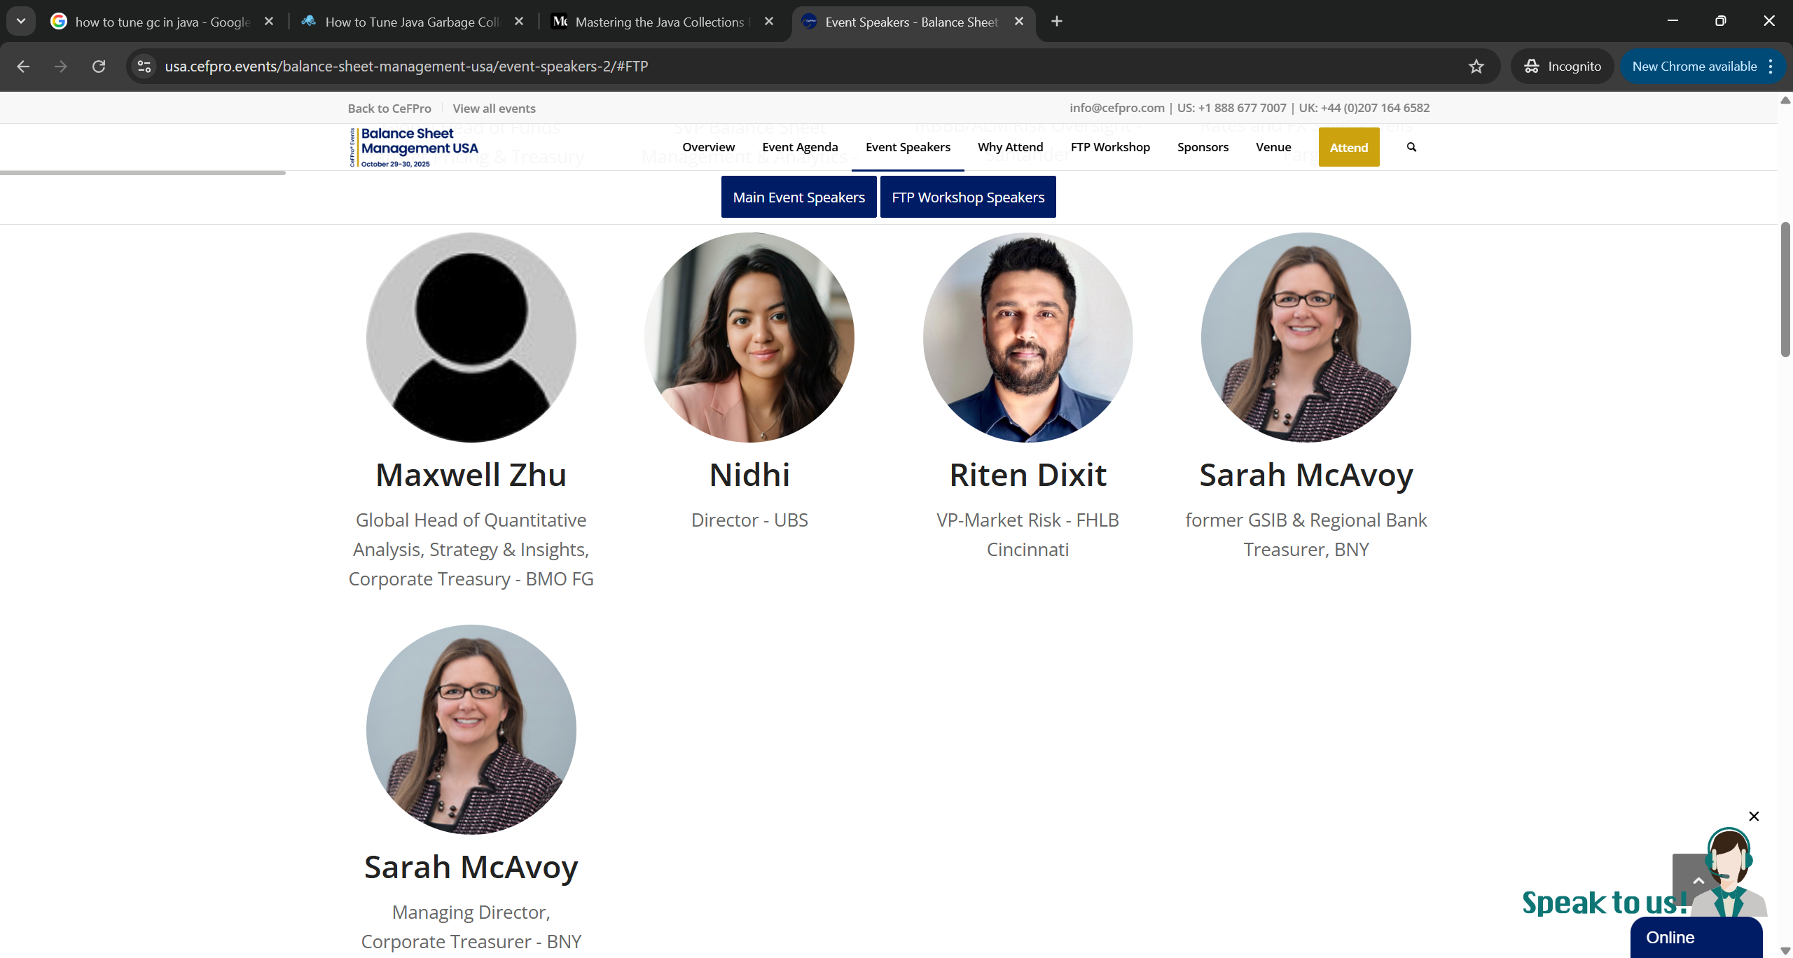This screenshot has width=1793, height=958.
Task: Open the Balance Sheet Management USA logo
Action: tap(414, 147)
